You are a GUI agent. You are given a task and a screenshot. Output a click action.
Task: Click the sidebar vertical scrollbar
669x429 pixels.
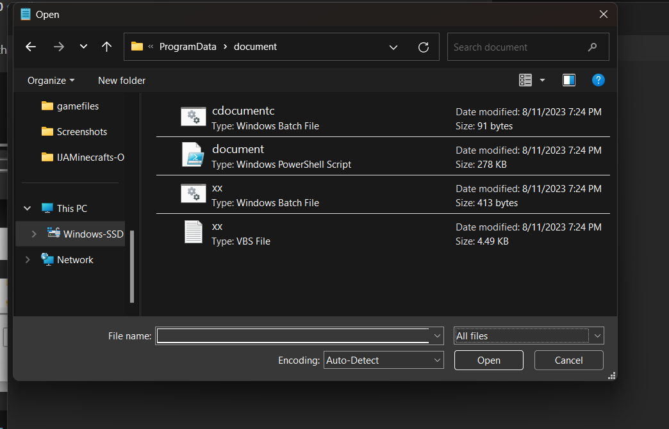click(x=132, y=266)
